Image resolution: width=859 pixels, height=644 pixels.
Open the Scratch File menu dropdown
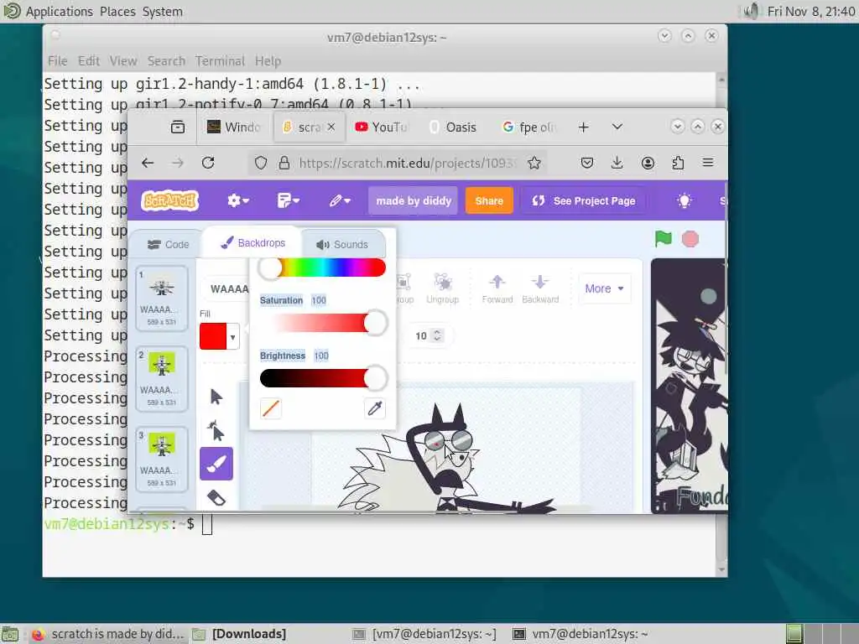point(289,200)
